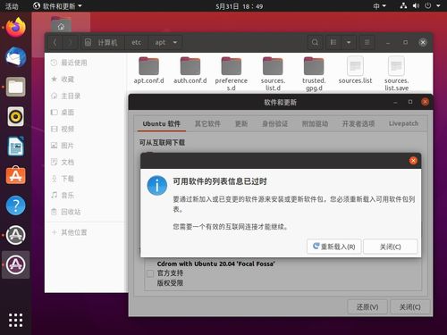
Task: Select 文档 in Files sidebar
Action: (87, 162)
